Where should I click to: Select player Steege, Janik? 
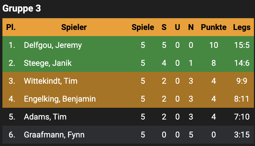[48, 63]
